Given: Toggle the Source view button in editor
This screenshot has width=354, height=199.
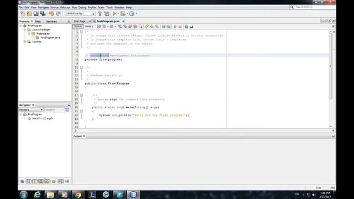Looking at the screenshot, I should point(78,27).
